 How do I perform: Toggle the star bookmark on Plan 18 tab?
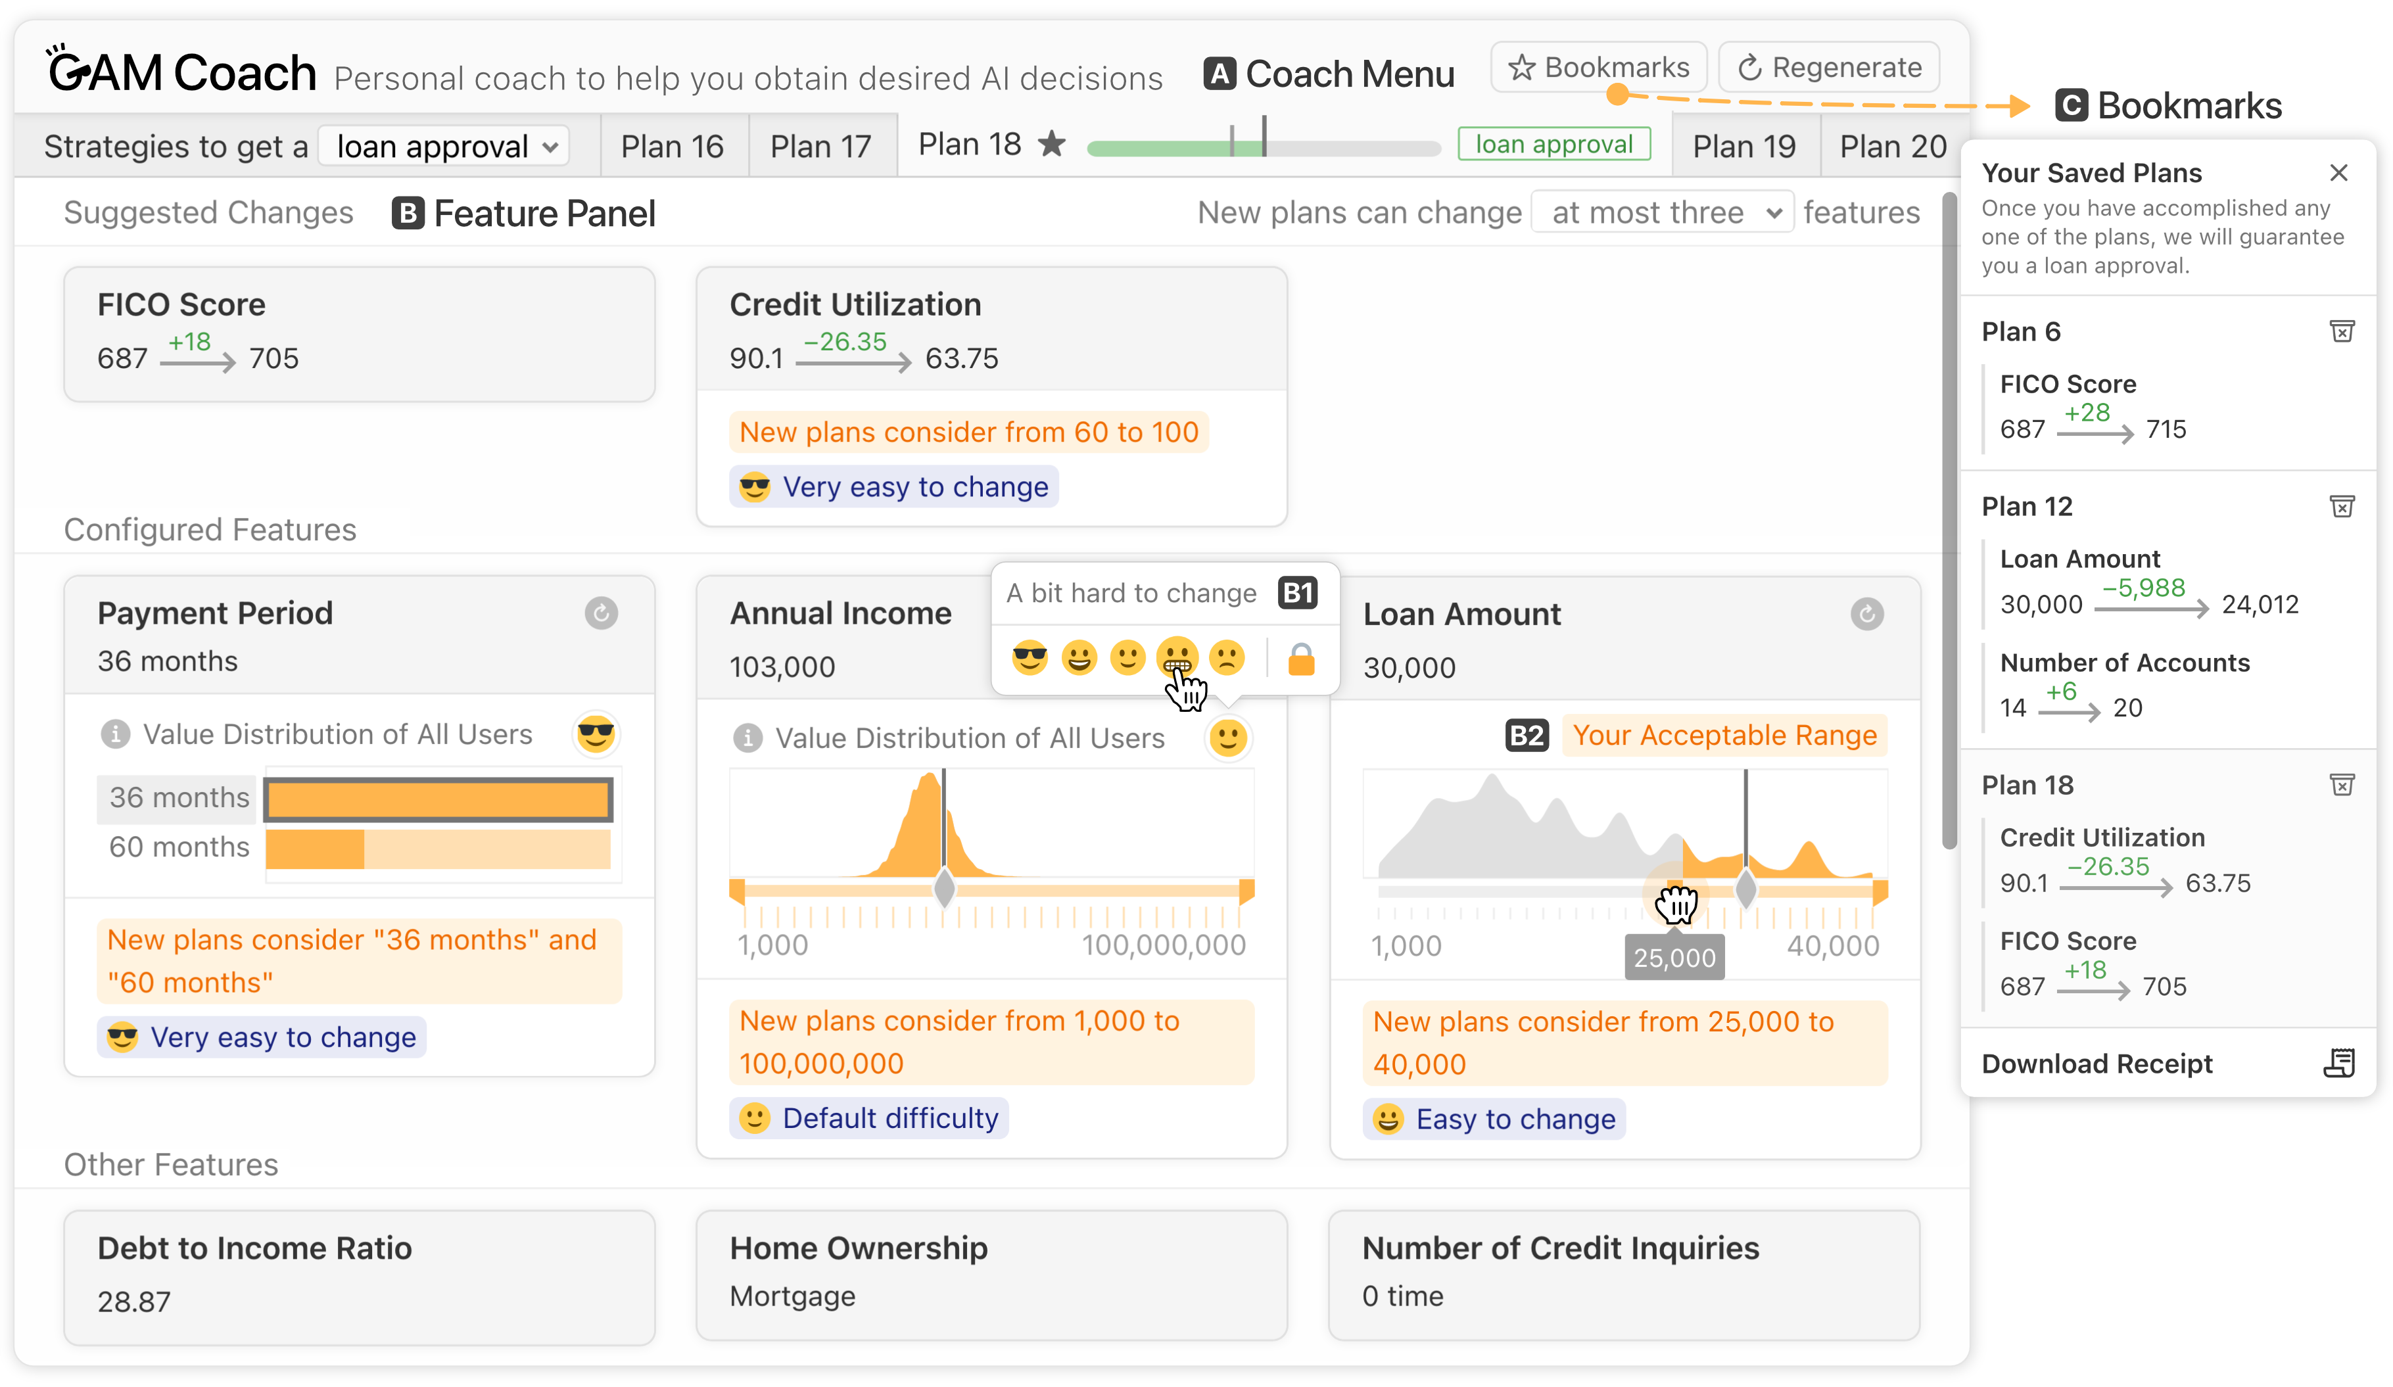pyautogui.click(x=1051, y=145)
